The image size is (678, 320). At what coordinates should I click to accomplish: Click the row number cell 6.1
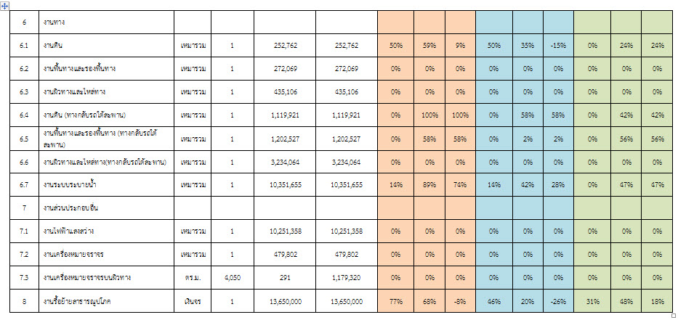point(24,46)
